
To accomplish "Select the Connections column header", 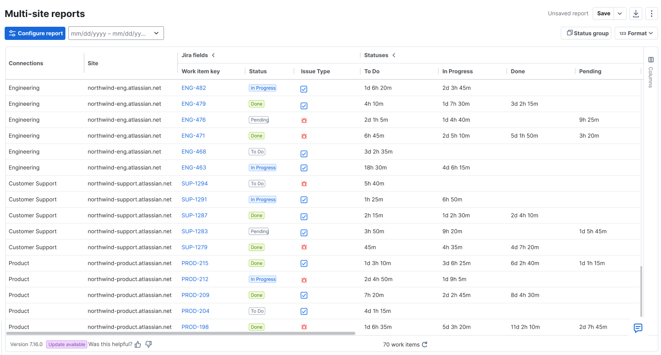I will 26,63.
